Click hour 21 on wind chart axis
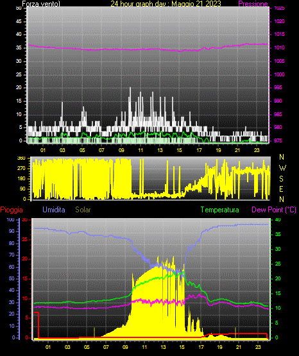299x356 pixels. pyautogui.click(x=237, y=150)
